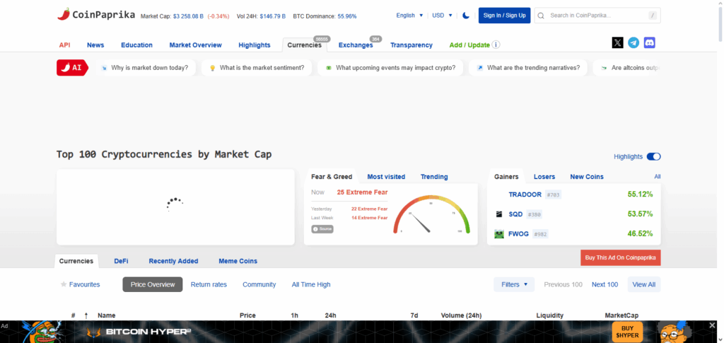Open the USD currency dropdown
Viewport: 724px width, 343px height.
[x=443, y=16]
